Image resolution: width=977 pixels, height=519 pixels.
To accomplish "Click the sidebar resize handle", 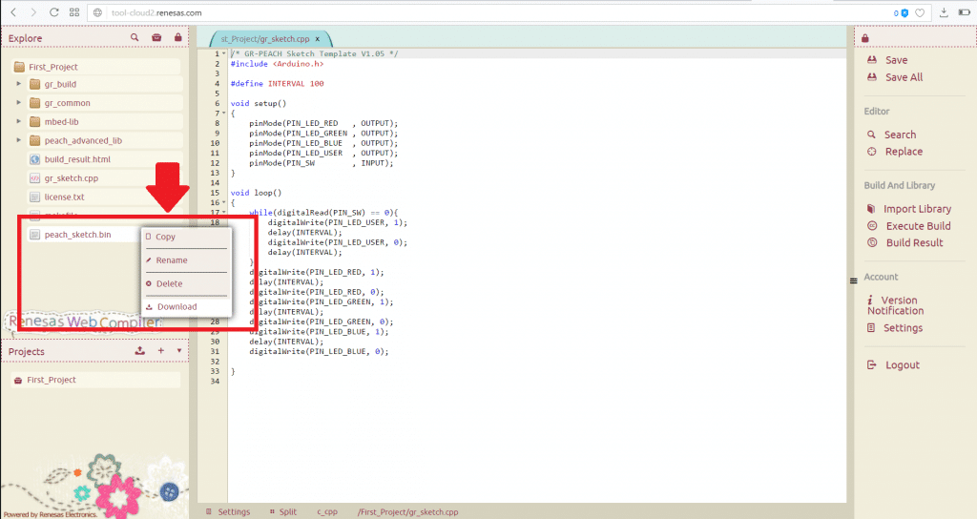I will click(x=853, y=280).
